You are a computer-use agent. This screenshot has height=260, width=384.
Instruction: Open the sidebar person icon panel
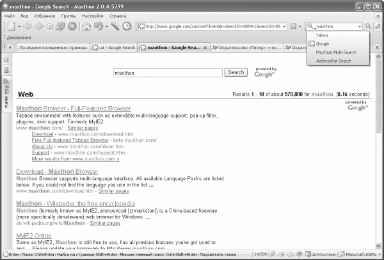pyautogui.click(x=6, y=70)
